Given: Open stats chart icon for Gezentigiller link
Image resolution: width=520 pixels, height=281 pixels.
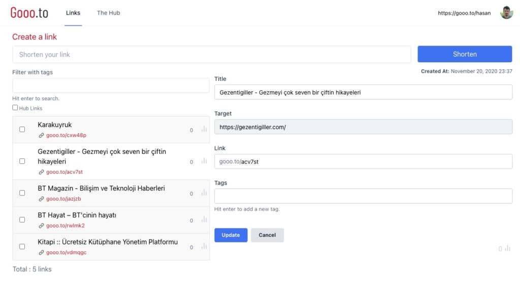Looking at the screenshot, I should pos(204,162).
